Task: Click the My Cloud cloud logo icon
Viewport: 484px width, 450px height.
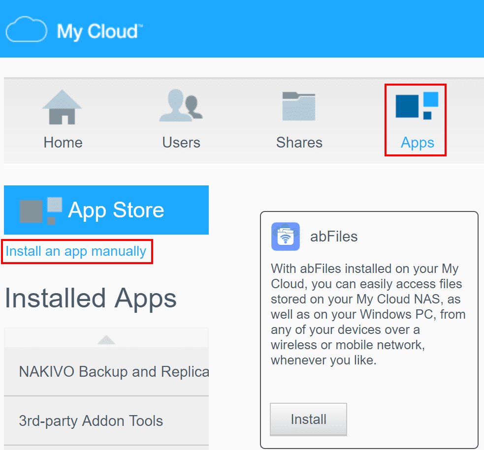Action: (x=27, y=30)
